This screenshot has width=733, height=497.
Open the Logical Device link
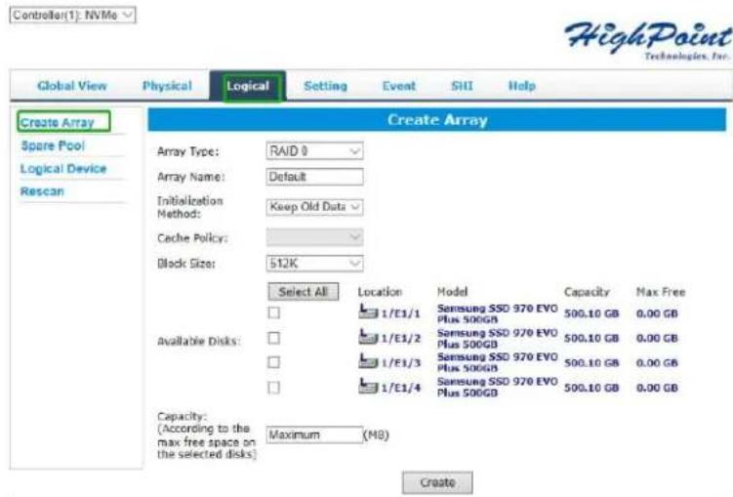63,169
